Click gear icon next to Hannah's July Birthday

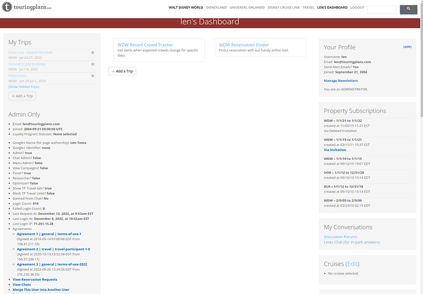[x=93, y=64]
